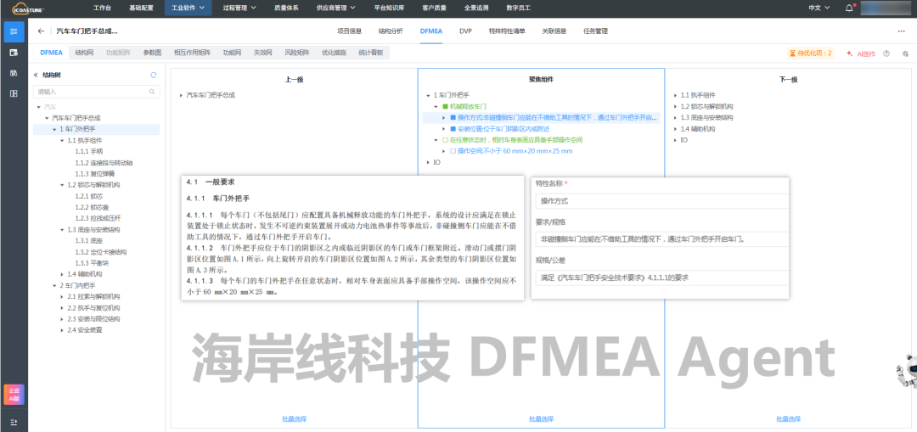917x432 pixels.
Task: Click the 特性名称 input field
Action: point(660,201)
